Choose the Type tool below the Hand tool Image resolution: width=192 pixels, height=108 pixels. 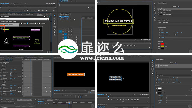[55, 35]
